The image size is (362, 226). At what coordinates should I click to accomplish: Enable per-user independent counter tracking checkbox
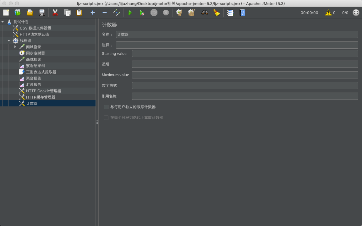click(106, 107)
